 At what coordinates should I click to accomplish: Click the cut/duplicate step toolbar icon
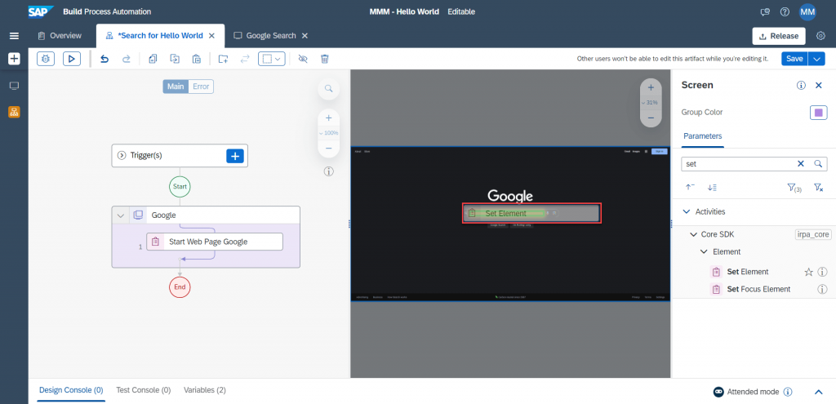point(175,59)
